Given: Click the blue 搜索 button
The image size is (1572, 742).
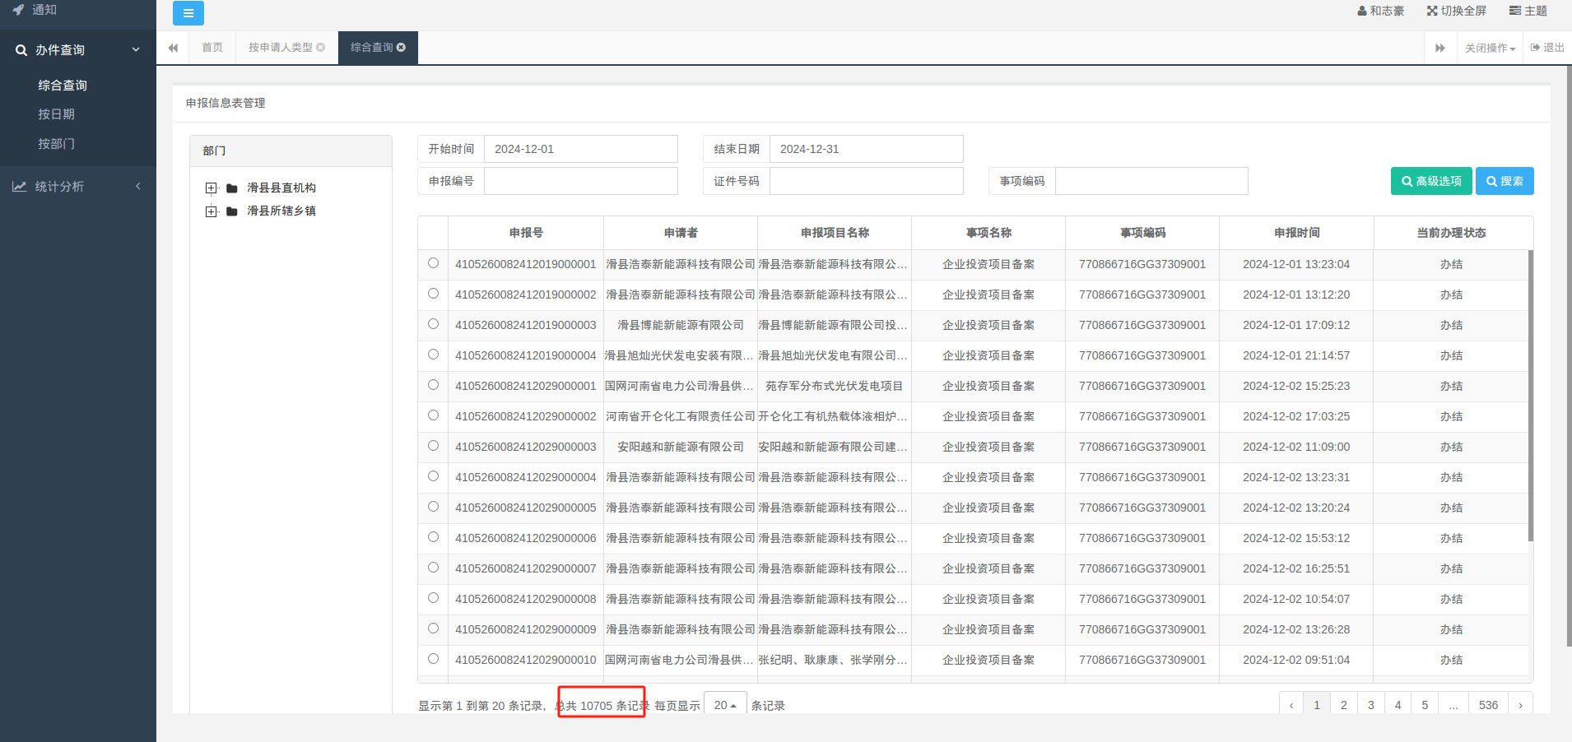Looking at the screenshot, I should coord(1505,181).
